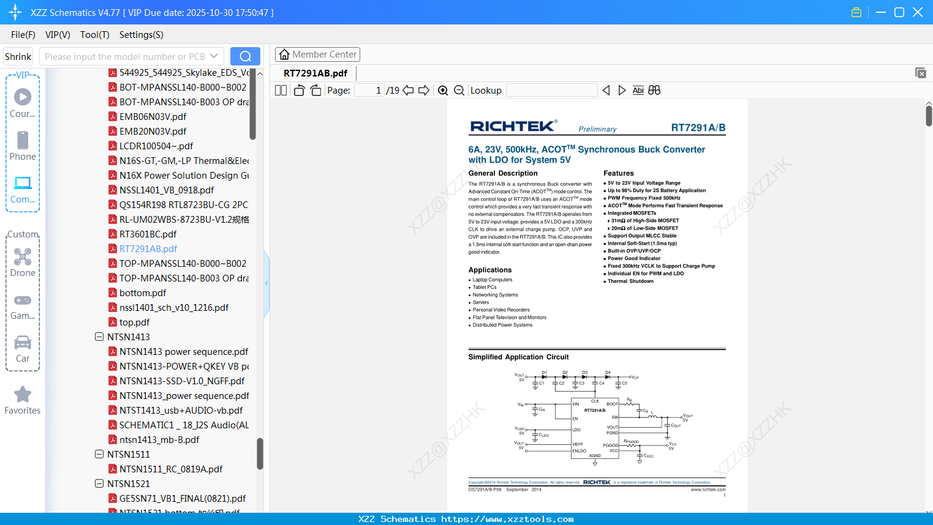Select the Phone category in sidebar
This screenshot has width=933, height=525.
click(x=23, y=146)
